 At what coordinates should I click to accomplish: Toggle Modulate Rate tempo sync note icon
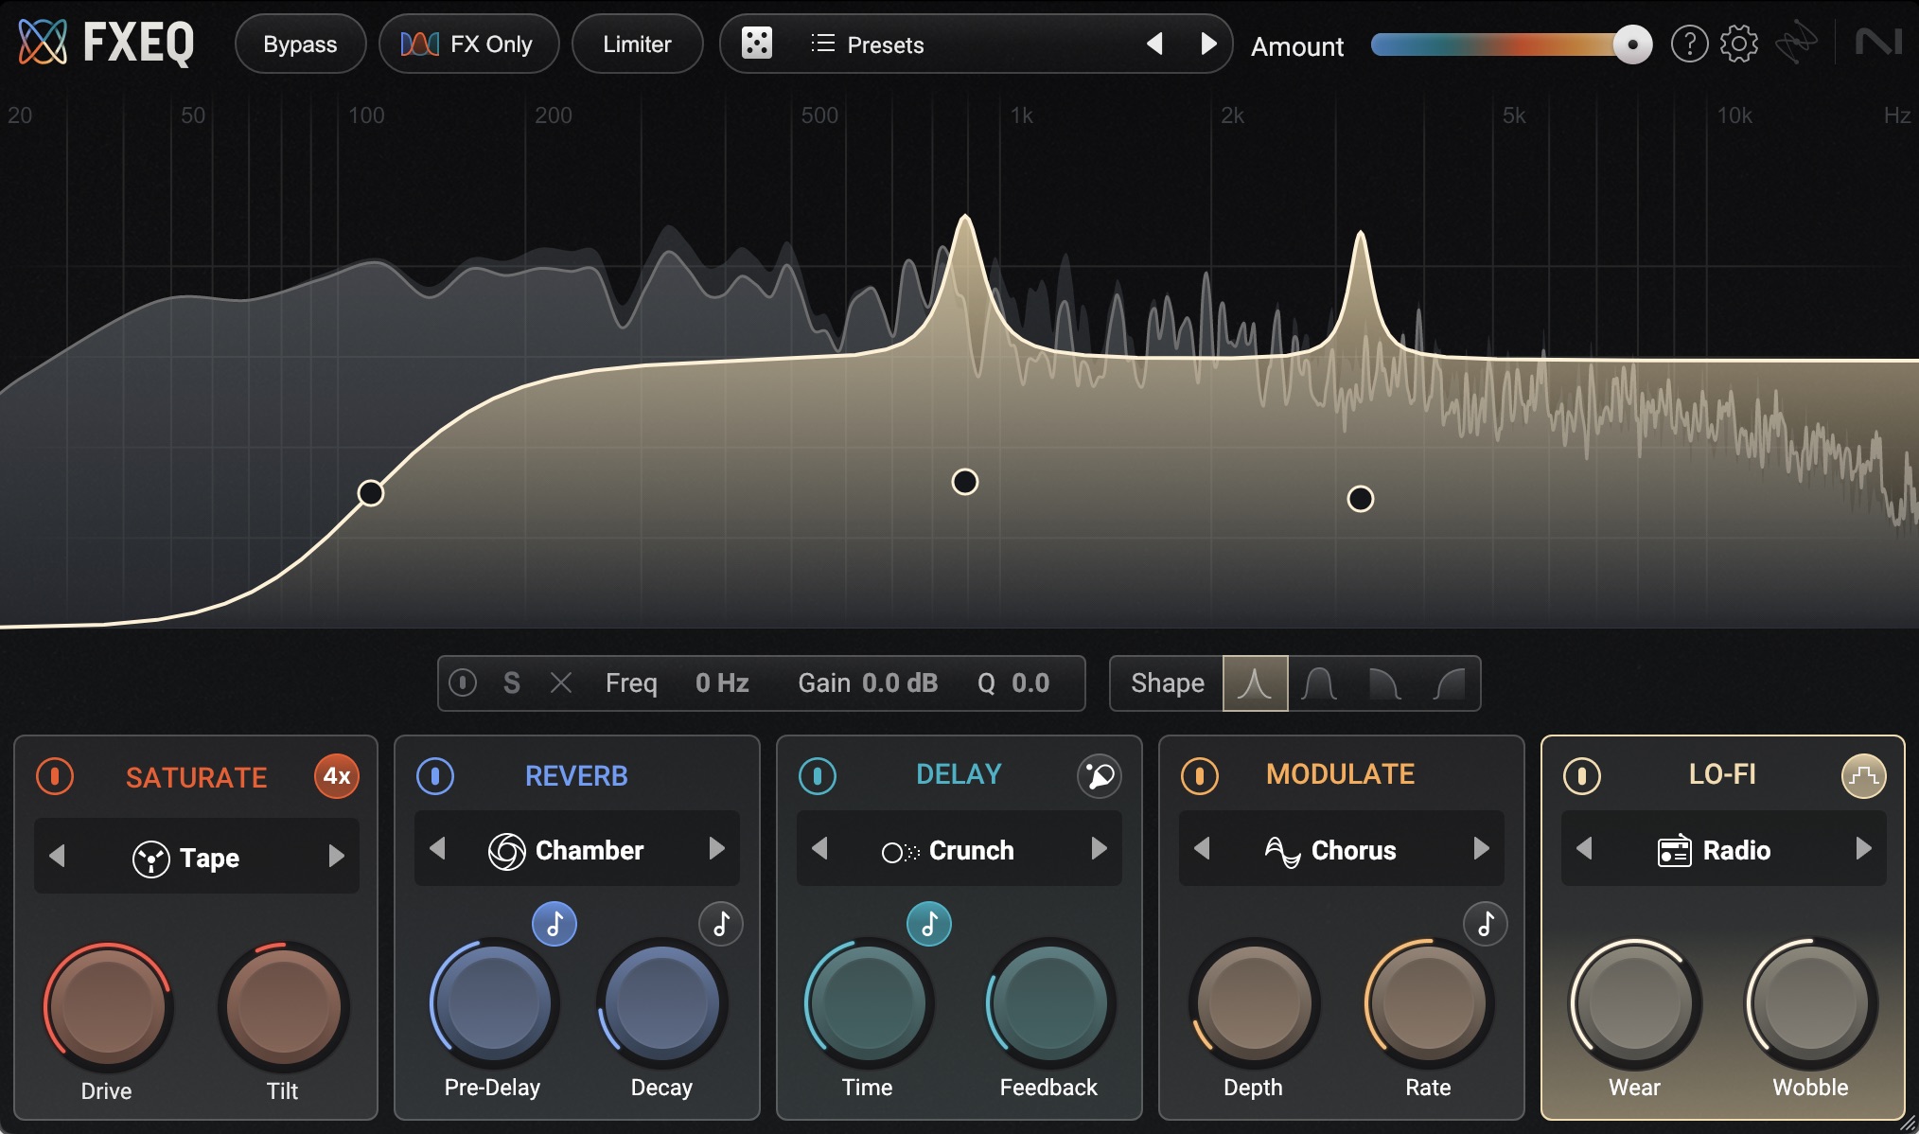tap(1486, 924)
